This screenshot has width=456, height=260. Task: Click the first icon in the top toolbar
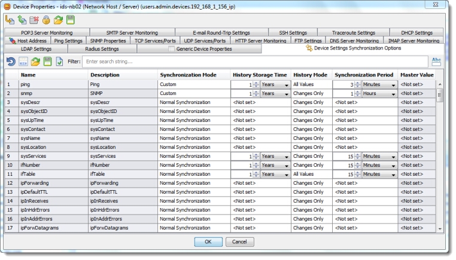(x=10, y=20)
